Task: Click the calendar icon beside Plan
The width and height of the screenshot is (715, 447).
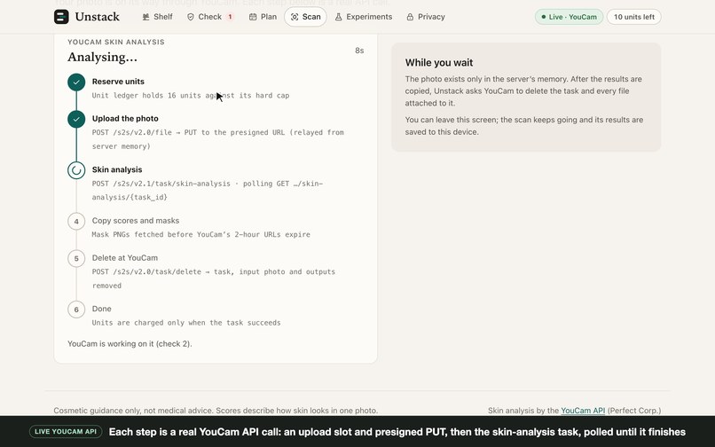Action: pyautogui.click(x=253, y=17)
